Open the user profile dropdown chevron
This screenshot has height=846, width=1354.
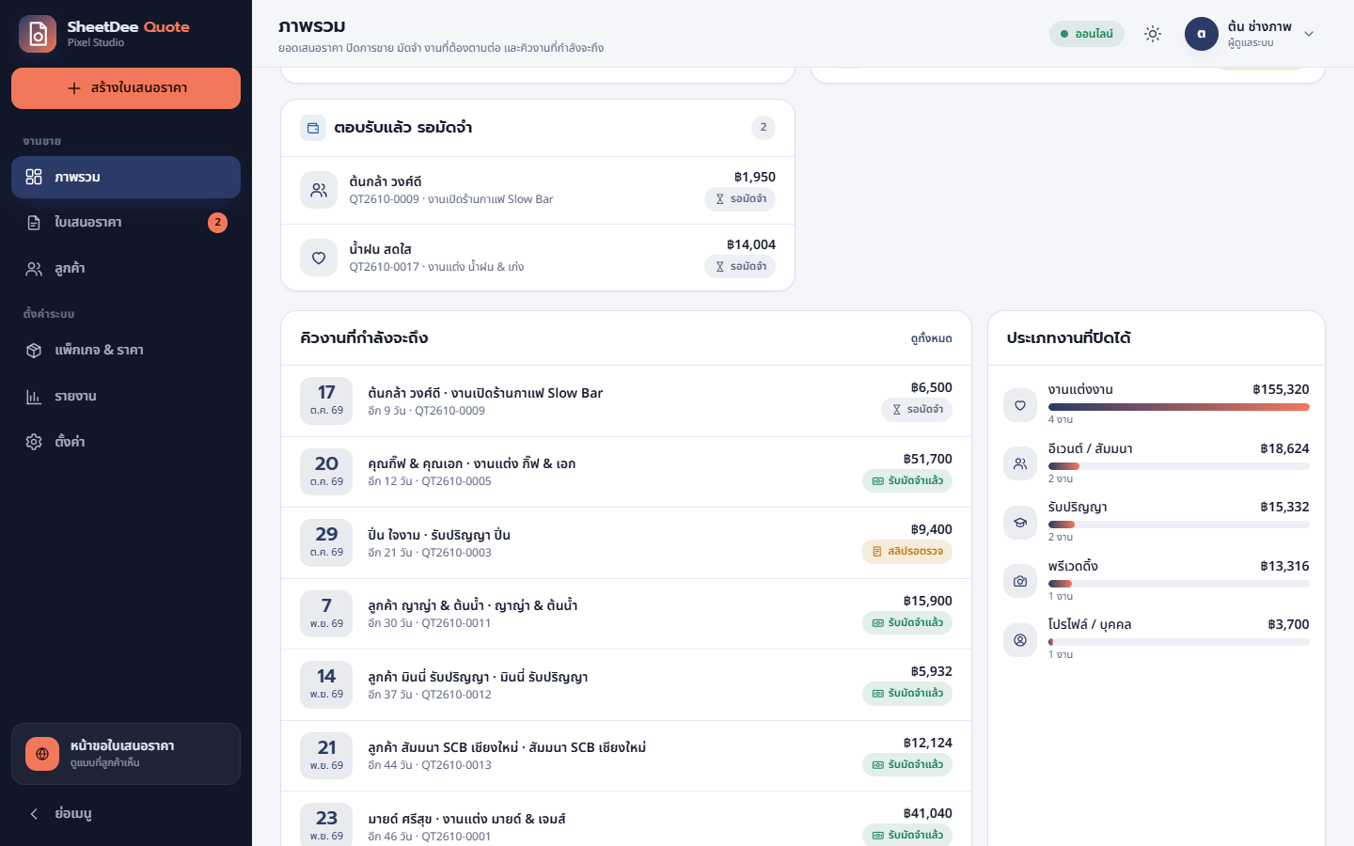click(x=1309, y=34)
